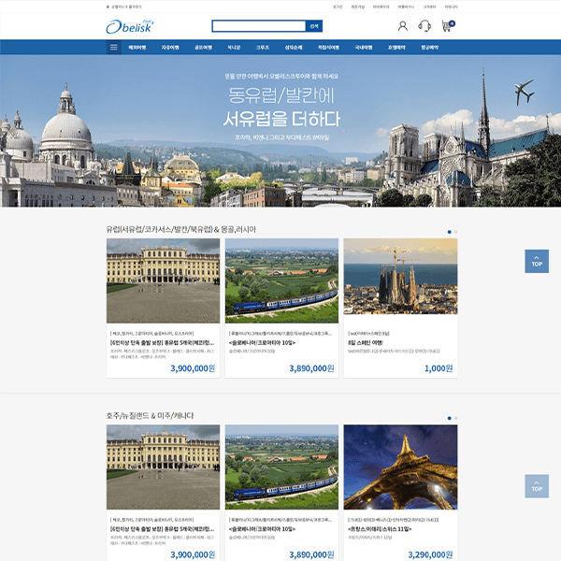Select the 호텔예약 navigation menu

(396, 48)
